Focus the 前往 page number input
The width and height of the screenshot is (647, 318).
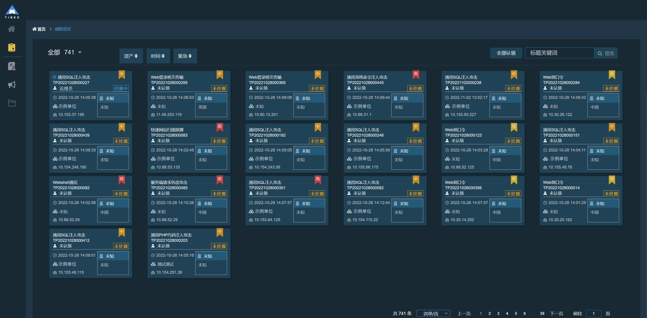[x=594, y=314]
